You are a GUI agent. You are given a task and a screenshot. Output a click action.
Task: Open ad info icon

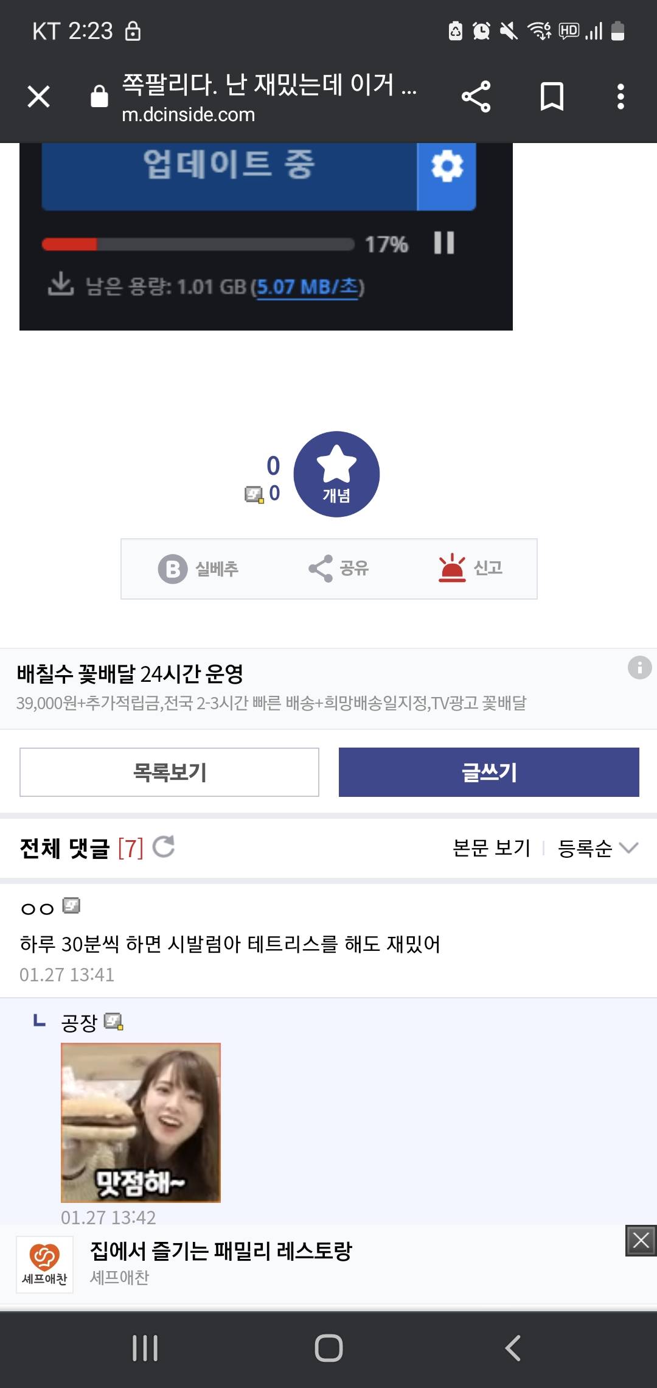[639, 667]
